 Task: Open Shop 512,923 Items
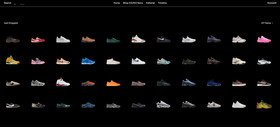133,3
